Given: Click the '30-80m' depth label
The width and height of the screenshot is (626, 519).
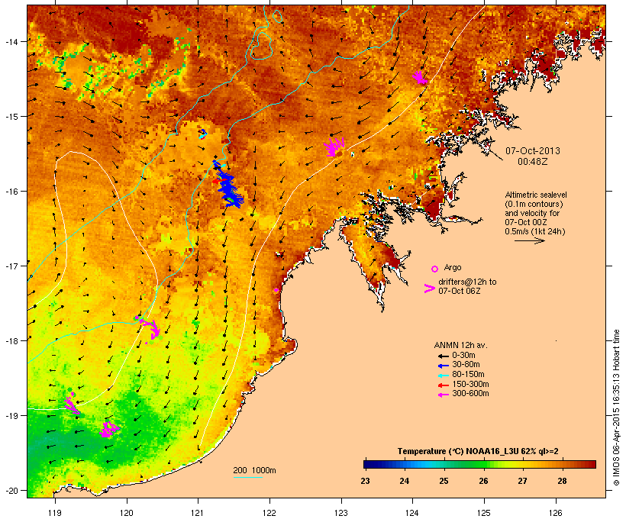Looking at the screenshot, I should pyautogui.click(x=466, y=365).
